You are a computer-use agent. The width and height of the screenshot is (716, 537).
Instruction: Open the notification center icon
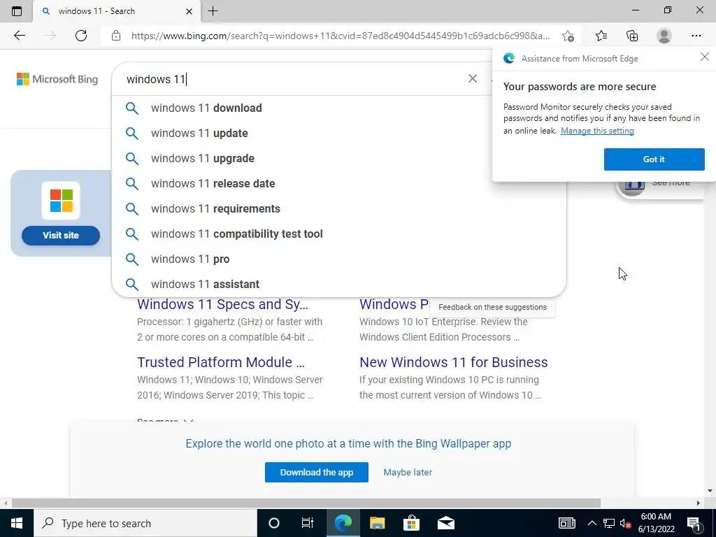coord(694,523)
